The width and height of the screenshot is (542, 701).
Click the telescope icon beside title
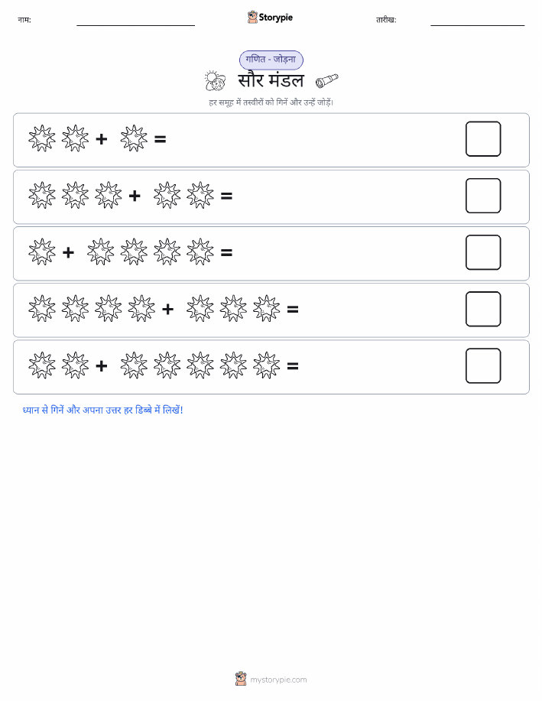point(327,81)
